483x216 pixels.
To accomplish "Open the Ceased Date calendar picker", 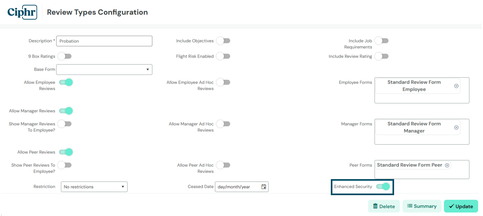I will click(x=264, y=187).
